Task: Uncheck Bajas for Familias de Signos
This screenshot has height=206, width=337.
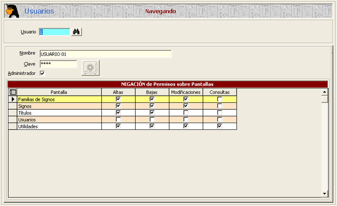Action: [x=152, y=99]
